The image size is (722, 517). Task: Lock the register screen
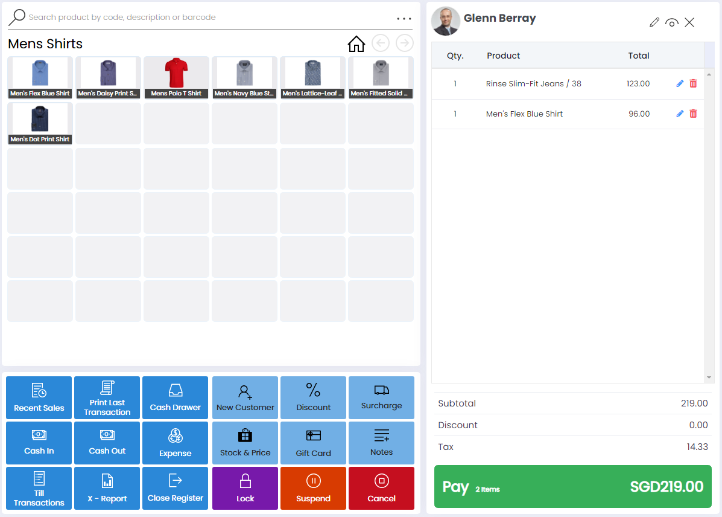coord(245,488)
